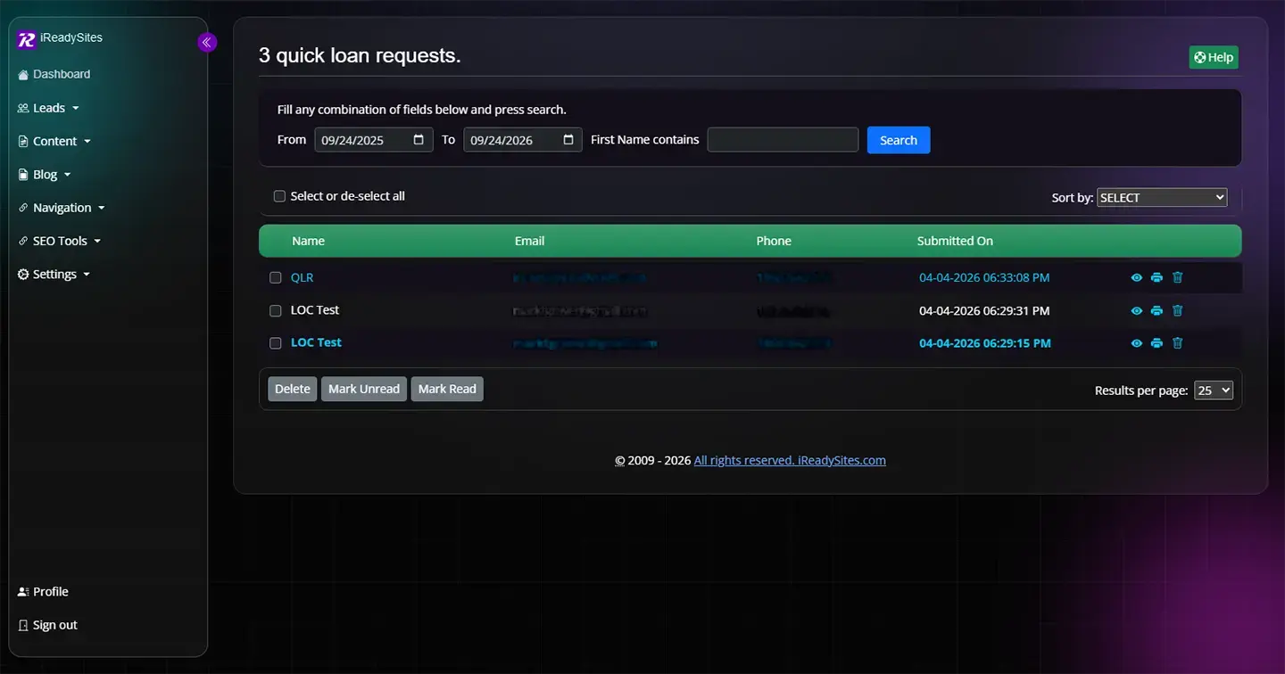Screen dimensions: 1285x674
Task: Expand the SEO Tools menu
Action: coord(60,241)
